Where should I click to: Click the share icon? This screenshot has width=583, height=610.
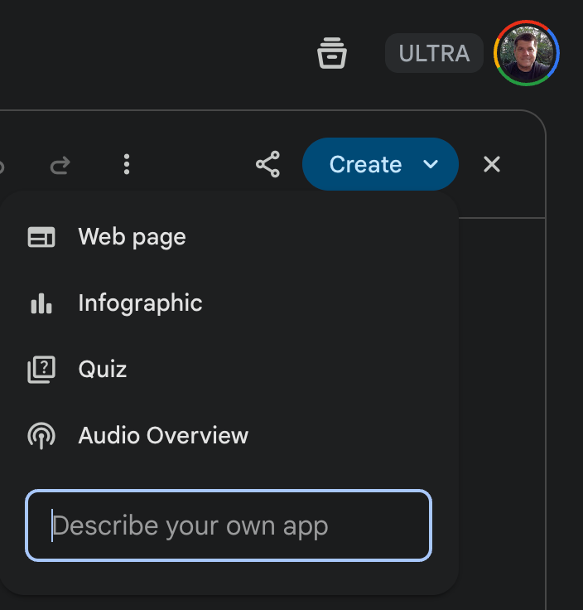267,164
